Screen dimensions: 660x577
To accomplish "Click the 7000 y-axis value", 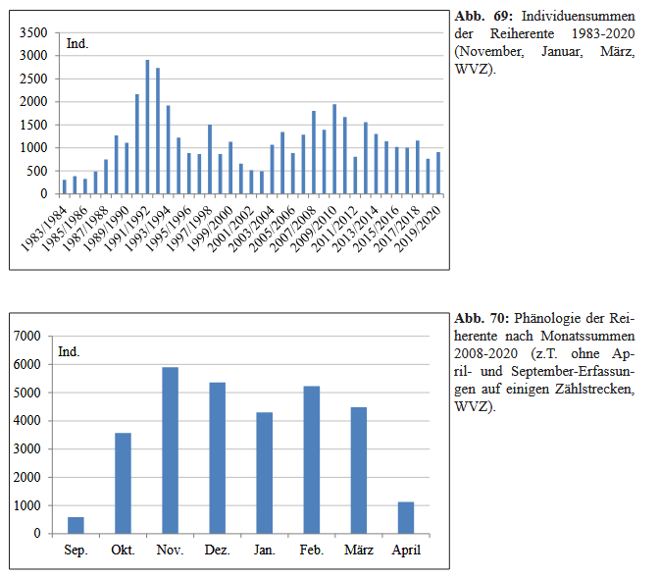I will [30, 337].
